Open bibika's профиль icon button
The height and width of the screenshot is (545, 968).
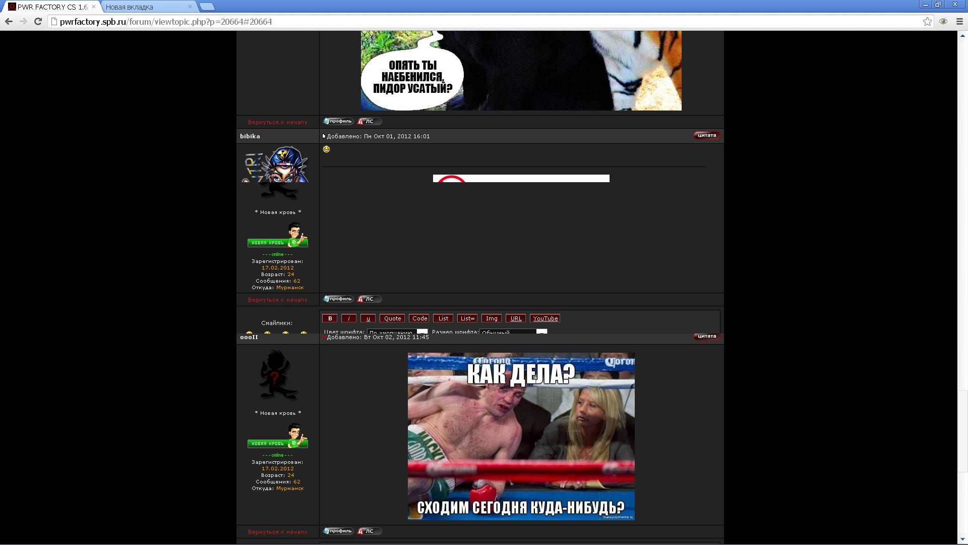[x=338, y=299]
